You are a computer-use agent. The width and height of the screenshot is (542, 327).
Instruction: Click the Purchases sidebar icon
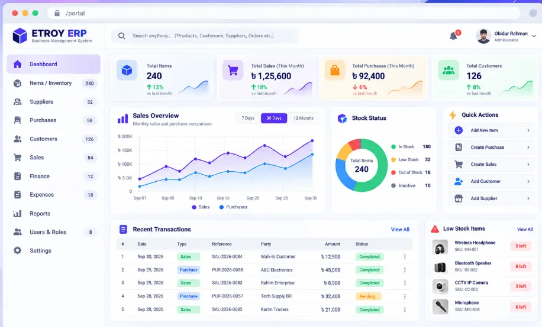pyautogui.click(x=17, y=120)
